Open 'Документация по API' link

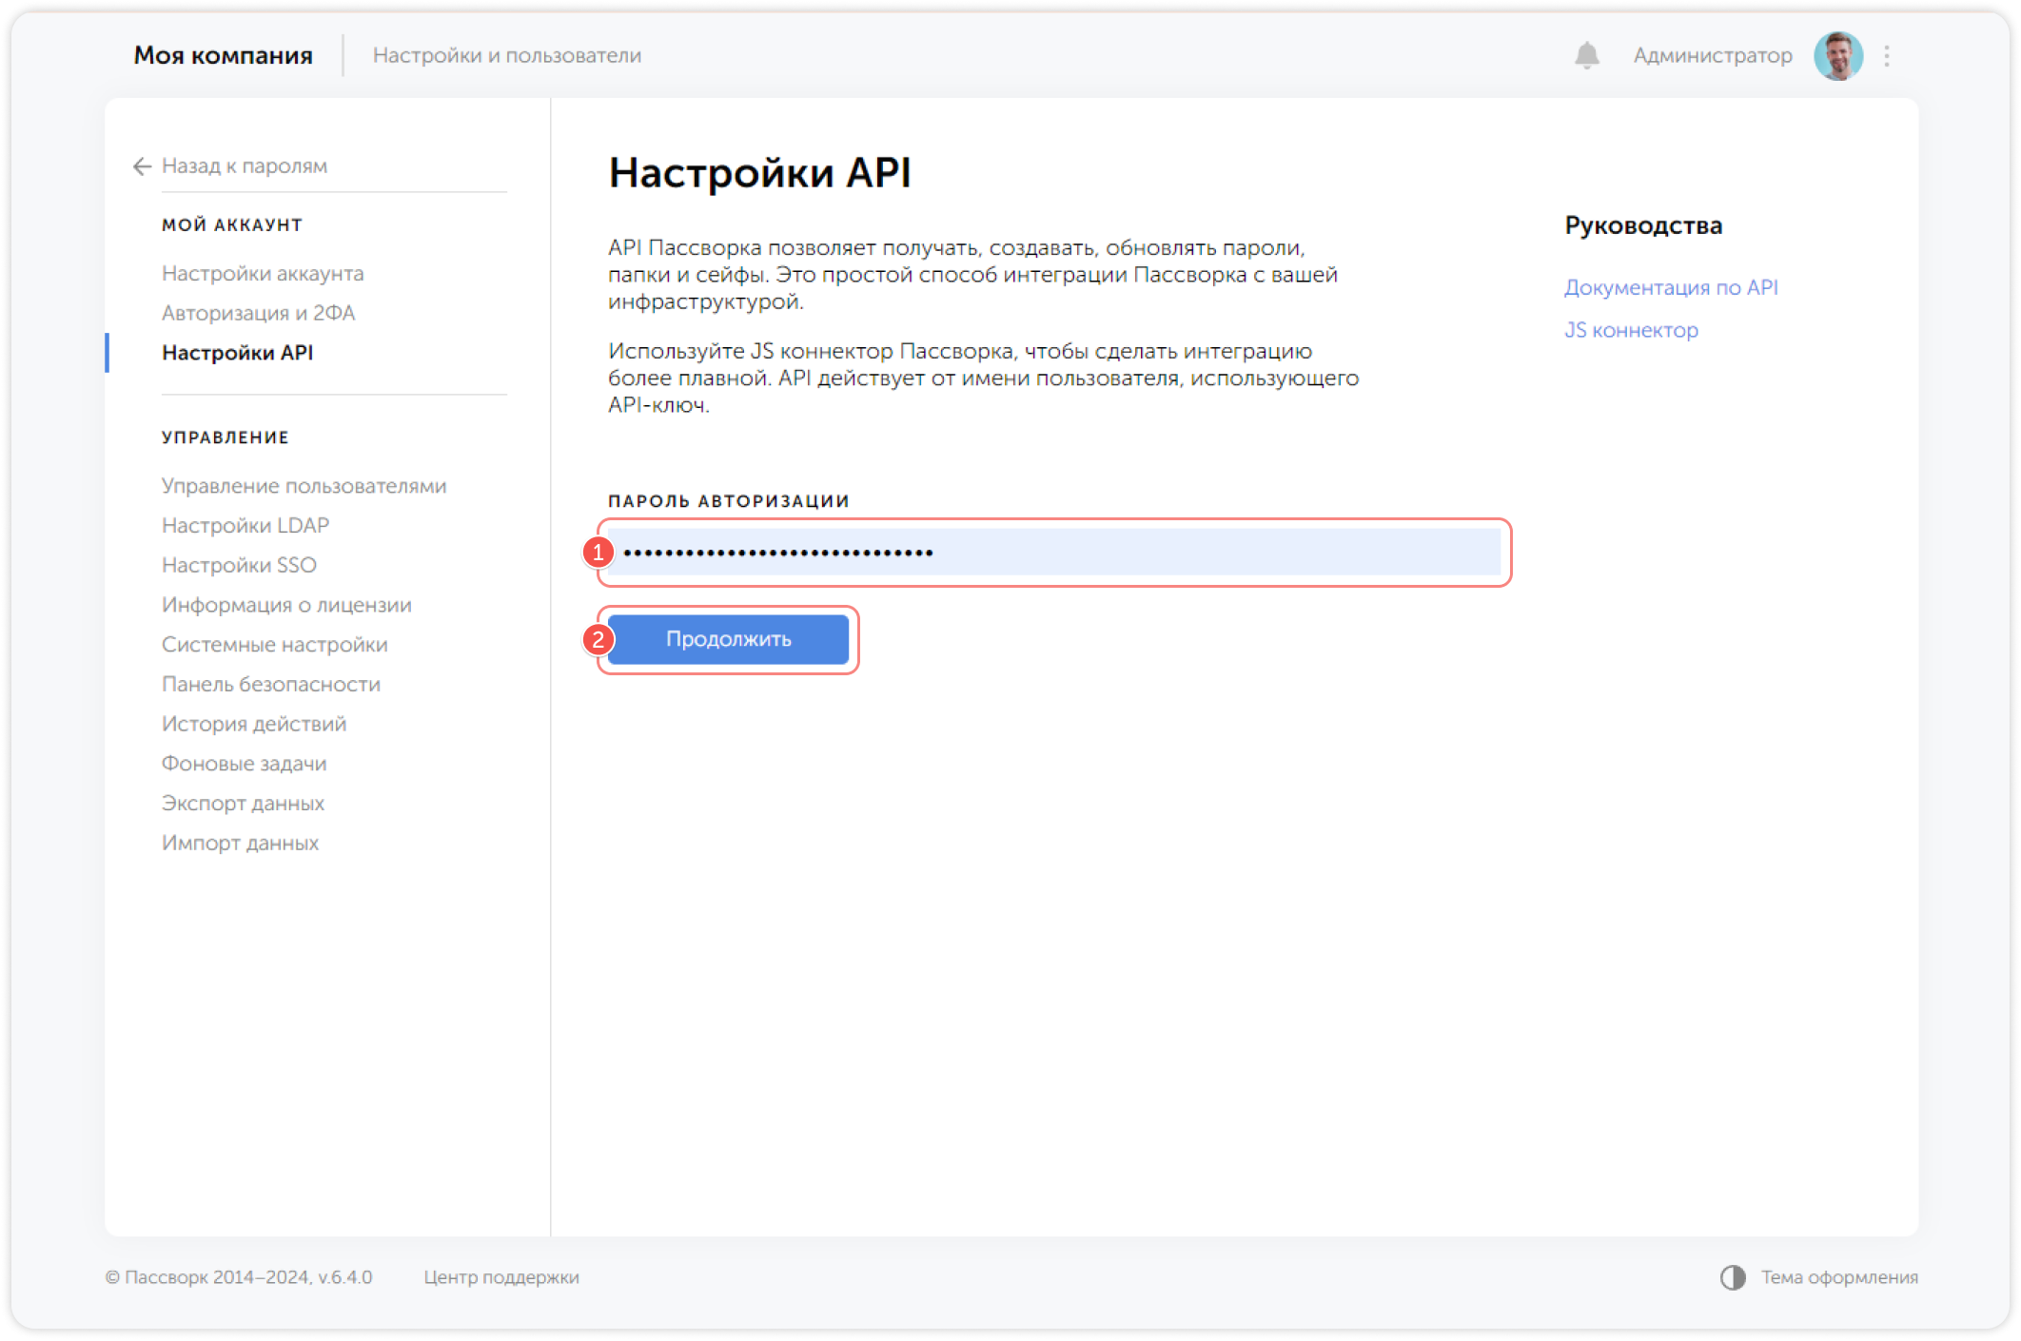(x=1671, y=287)
